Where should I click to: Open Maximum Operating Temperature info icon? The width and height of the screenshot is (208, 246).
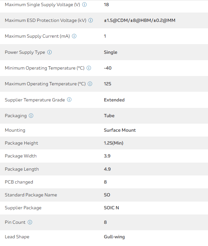pos(90,84)
